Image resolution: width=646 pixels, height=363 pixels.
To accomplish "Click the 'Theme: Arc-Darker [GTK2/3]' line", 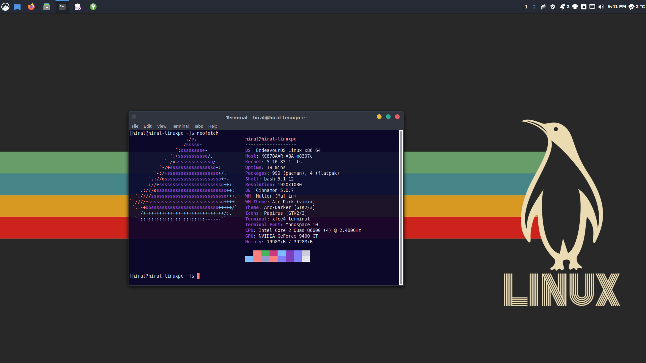I will [280, 208].
